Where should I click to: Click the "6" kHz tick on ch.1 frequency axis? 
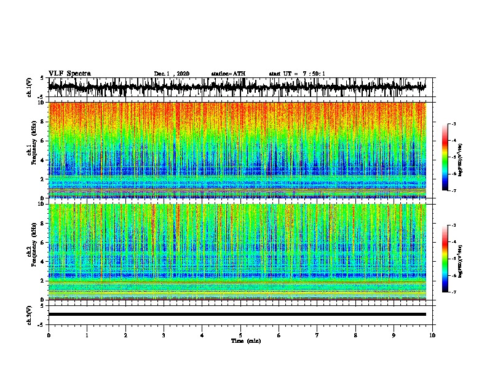tap(43, 141)
